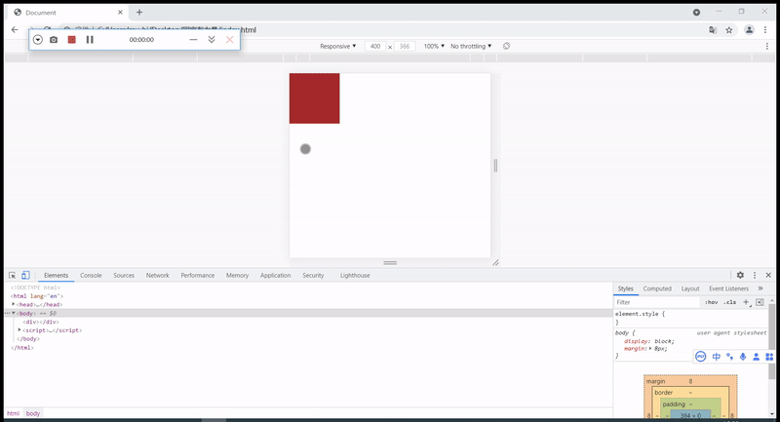Screen dimensions: 780x422
Task: Close the recorder toolbar with red X
Action: point(229,40)
